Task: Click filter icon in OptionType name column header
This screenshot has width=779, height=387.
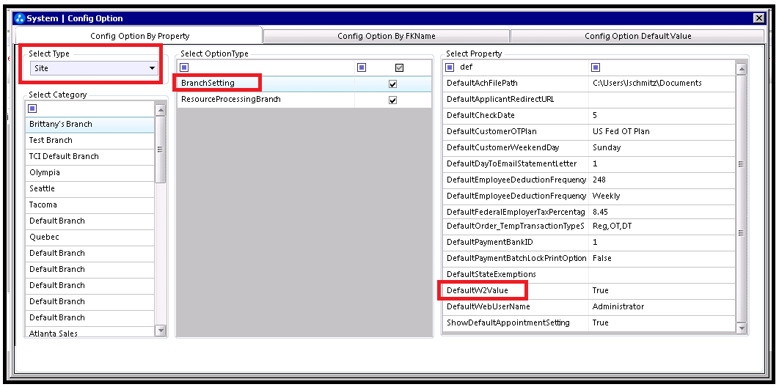Action: coord(184,67)
